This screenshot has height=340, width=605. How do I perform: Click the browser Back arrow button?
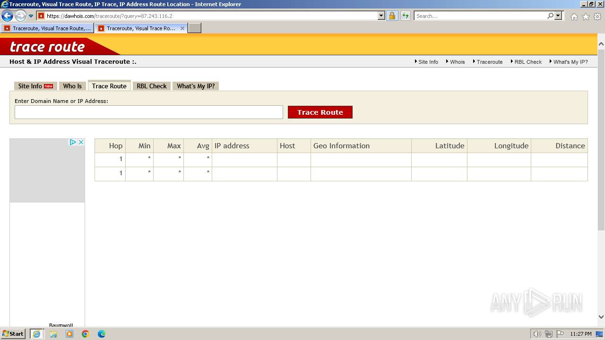point(7,16)
